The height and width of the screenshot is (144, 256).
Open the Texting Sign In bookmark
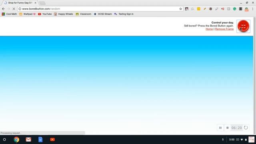pos(124,14)
